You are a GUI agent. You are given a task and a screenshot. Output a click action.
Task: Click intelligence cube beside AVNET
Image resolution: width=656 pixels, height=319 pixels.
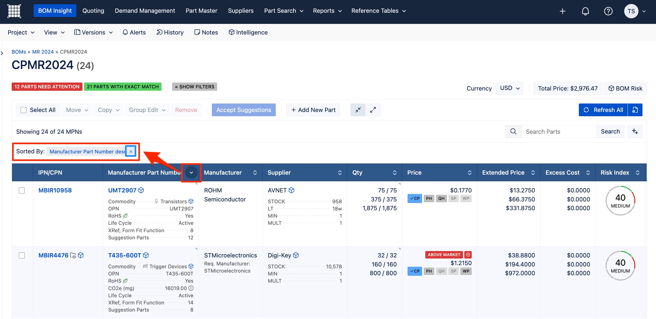pyautogui.click(x=291, y=190)
